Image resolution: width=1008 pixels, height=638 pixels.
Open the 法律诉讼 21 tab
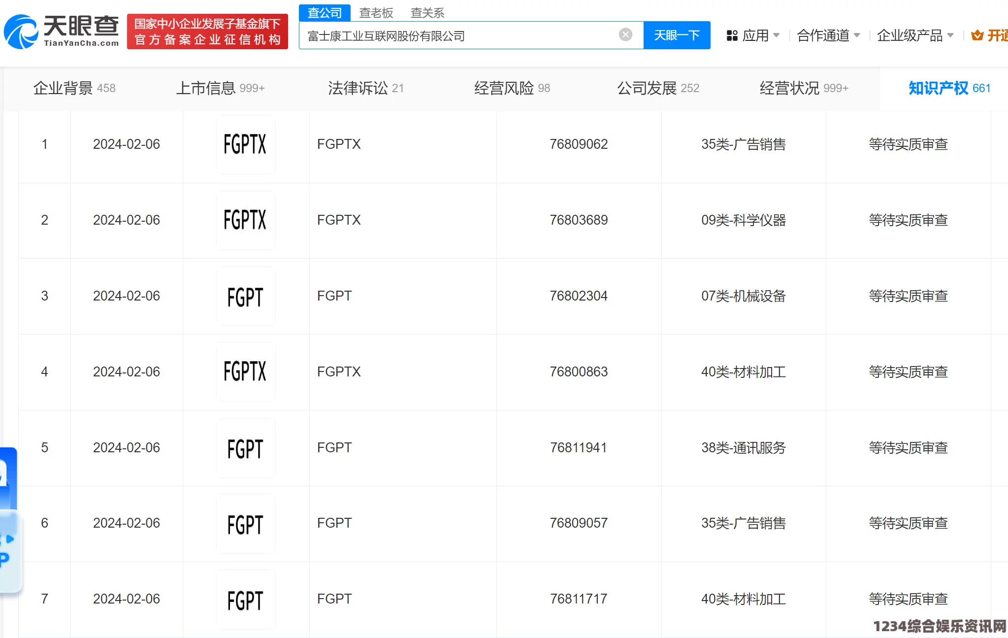coord(366,88)
